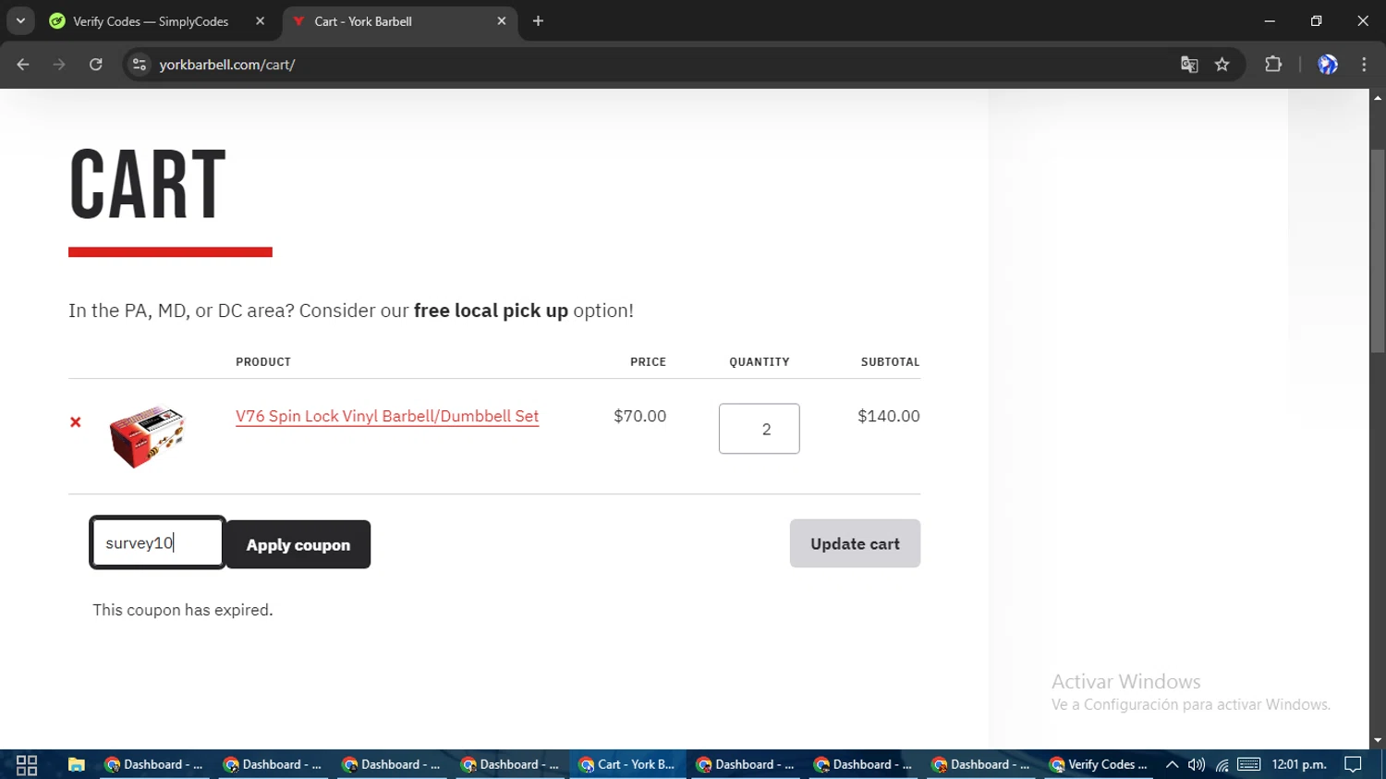Open the browser extensions menu
This screenshot has width=1386, height=779.
(x=1273, y=65)
